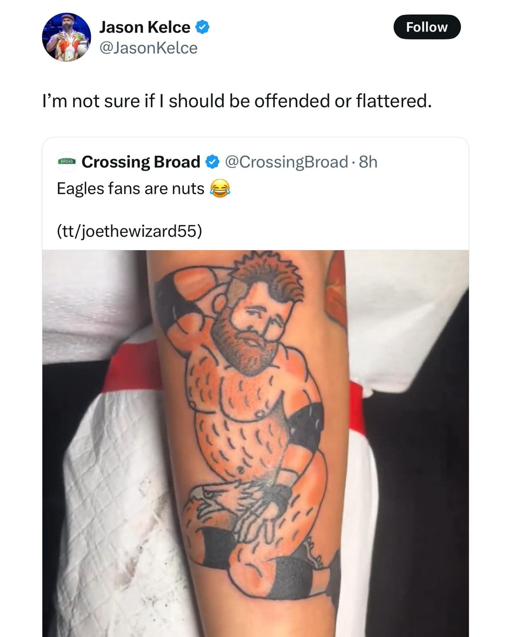Click the @CrossingBroad handle
The width and height of the screenshot is (511, 637).
pos(286,162)
